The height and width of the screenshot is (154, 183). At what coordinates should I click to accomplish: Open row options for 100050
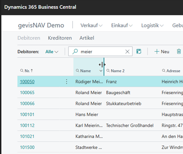(x=67, y=82)
